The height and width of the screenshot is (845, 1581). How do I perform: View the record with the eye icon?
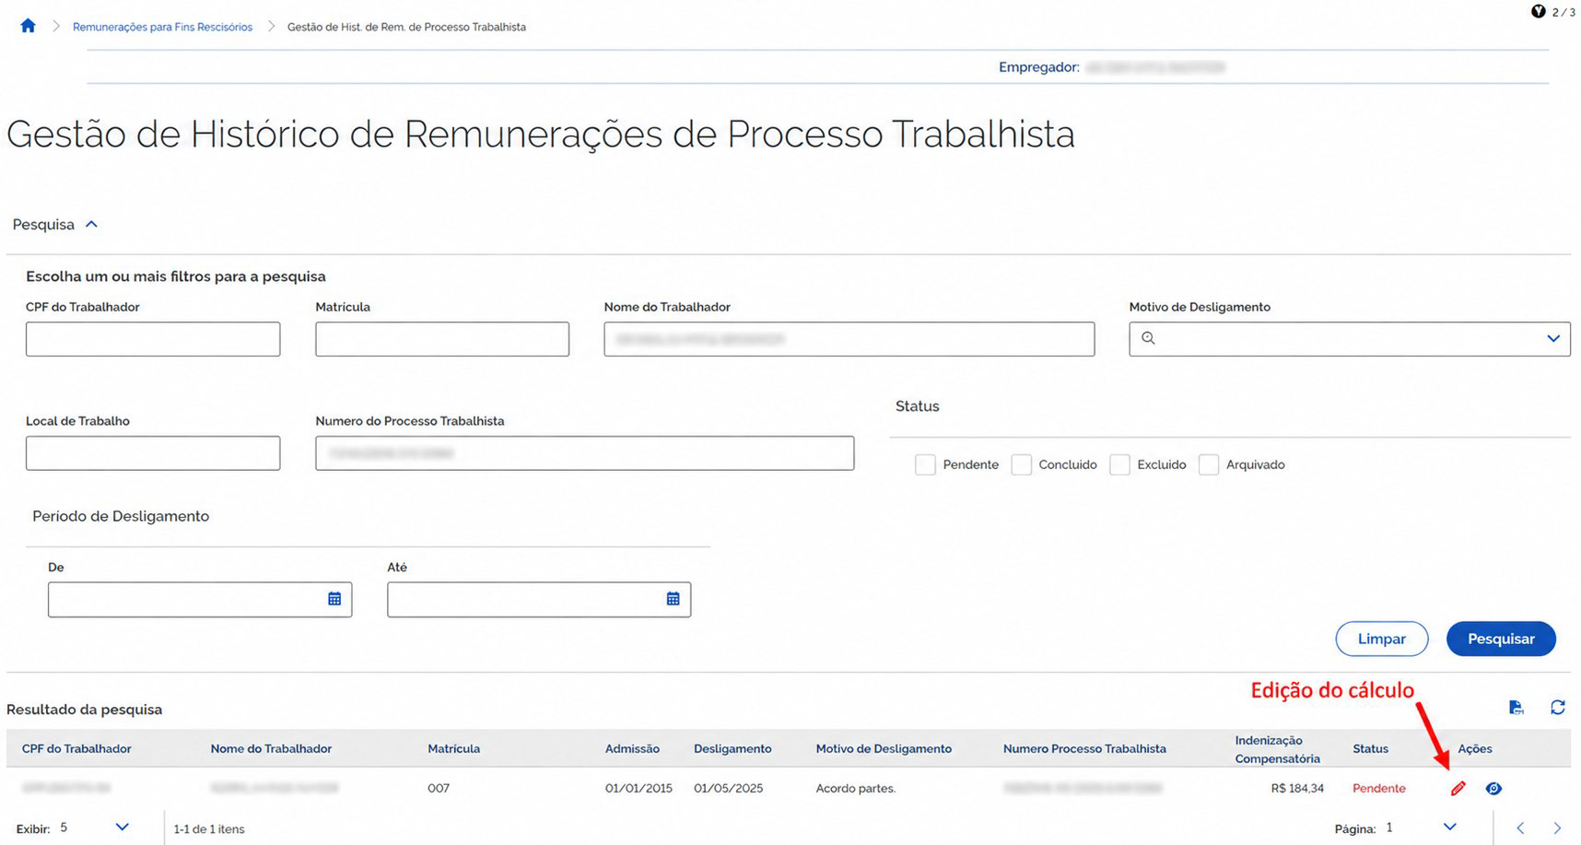click(1493, 788)
